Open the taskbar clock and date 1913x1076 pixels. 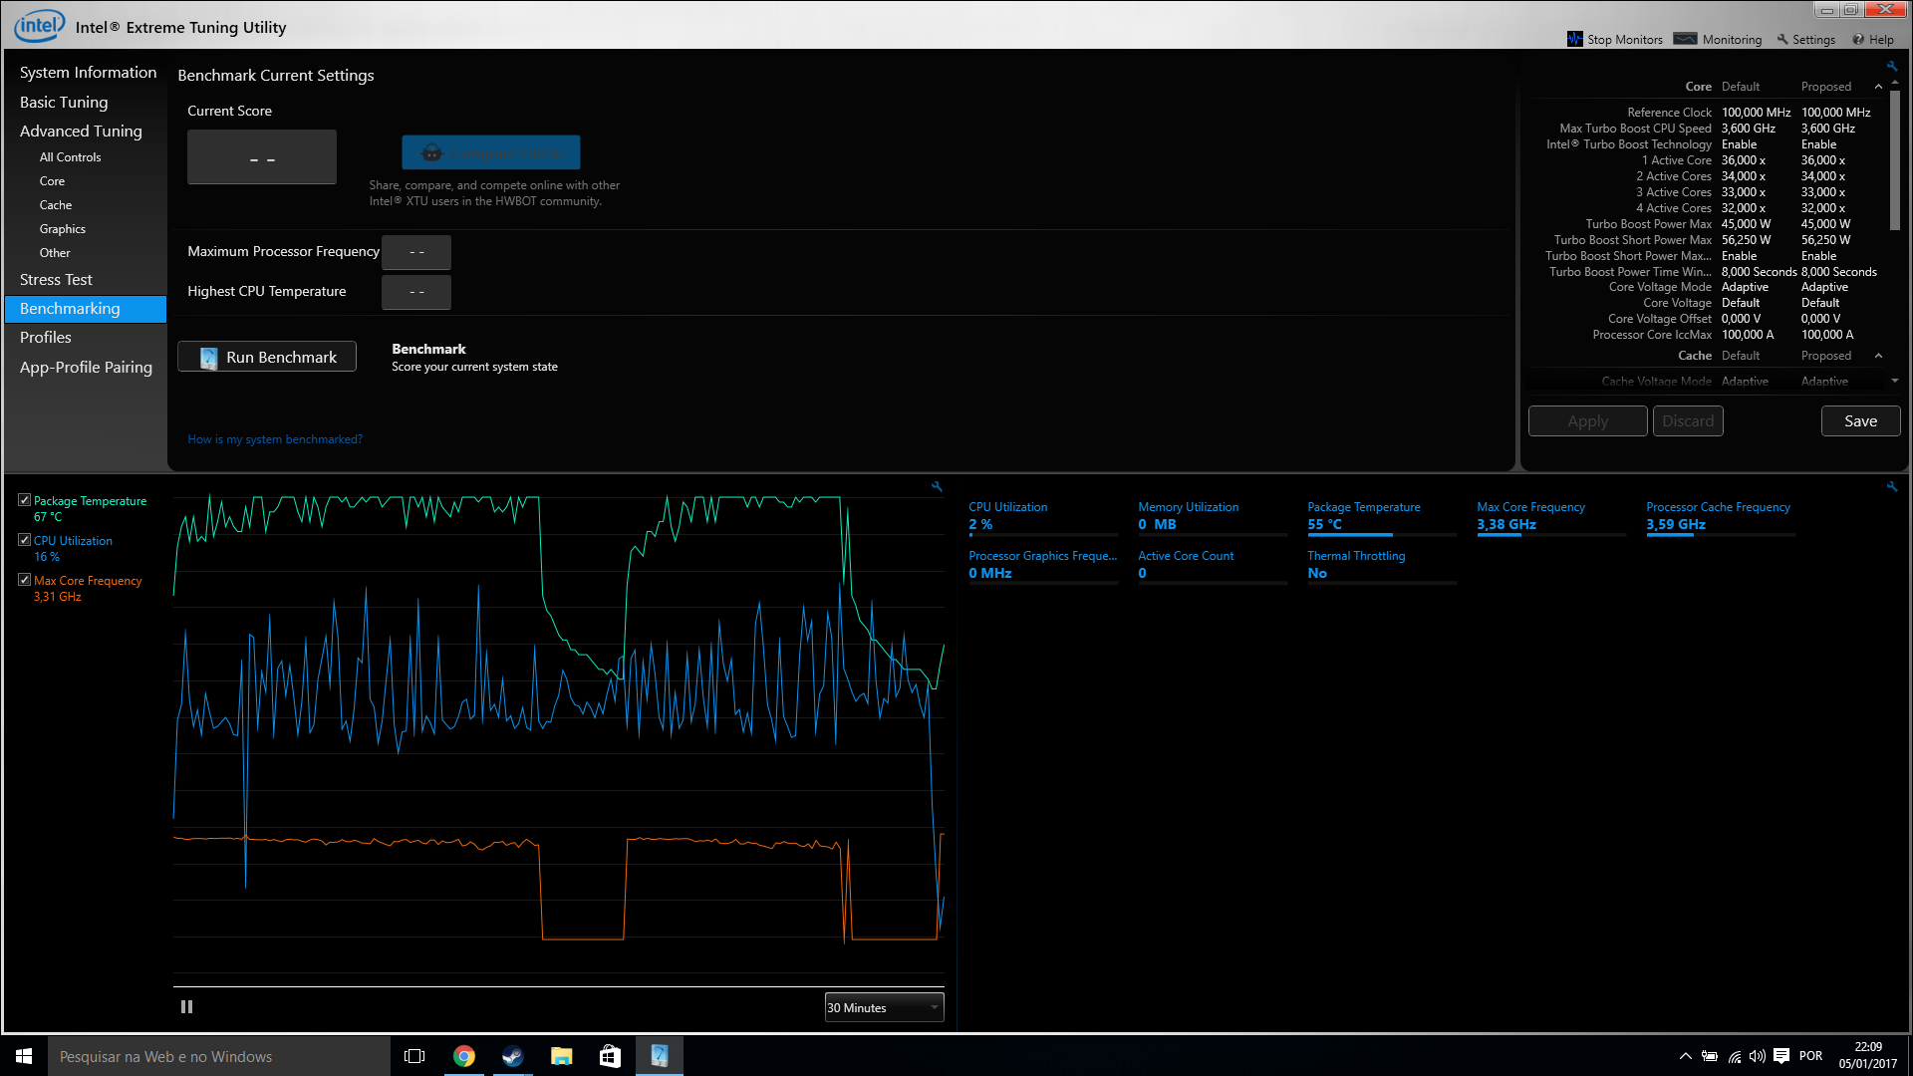pyautogui.click(x=1868, y=1056)
